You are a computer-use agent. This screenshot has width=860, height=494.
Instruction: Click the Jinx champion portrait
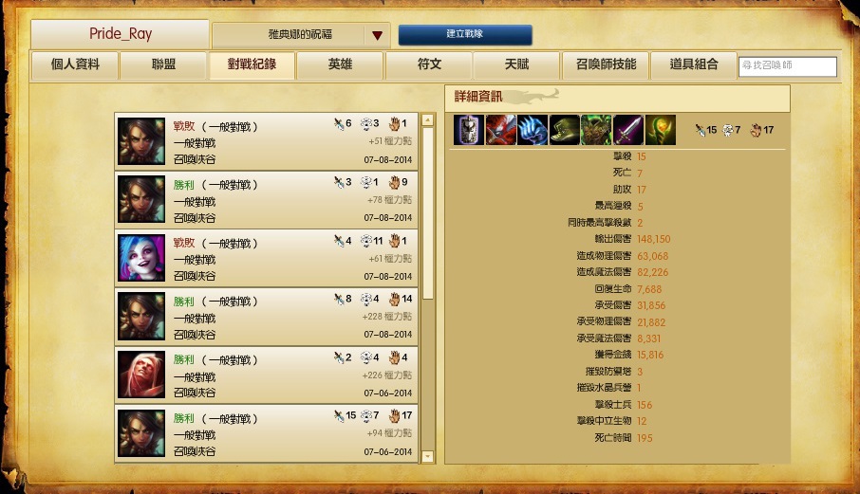pos(141,257)
